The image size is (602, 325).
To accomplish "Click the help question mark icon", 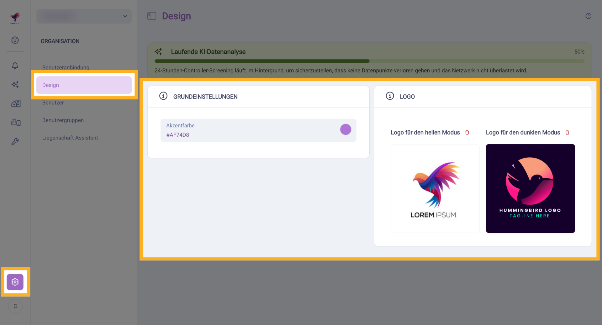I will 588,16.
